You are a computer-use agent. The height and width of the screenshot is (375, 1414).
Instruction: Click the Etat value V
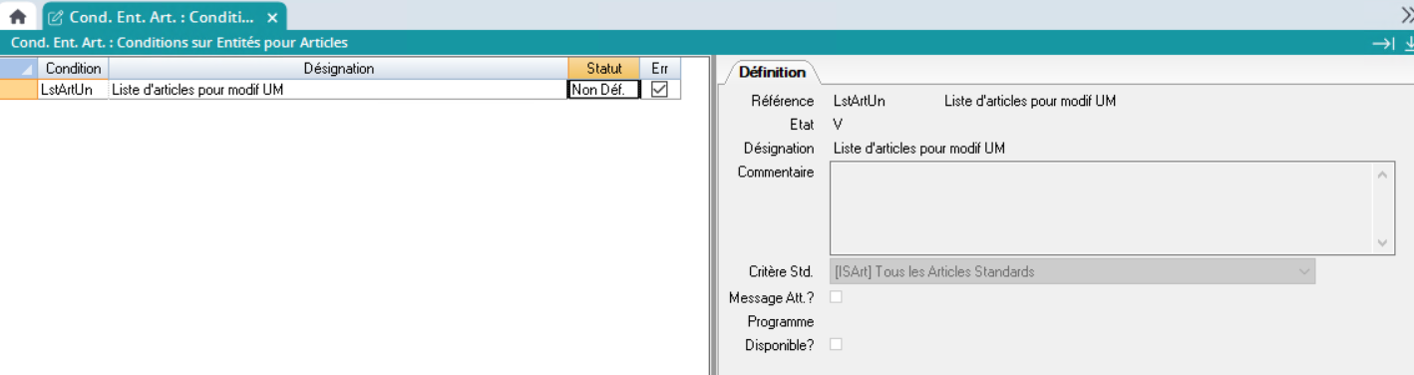(838, 125)
